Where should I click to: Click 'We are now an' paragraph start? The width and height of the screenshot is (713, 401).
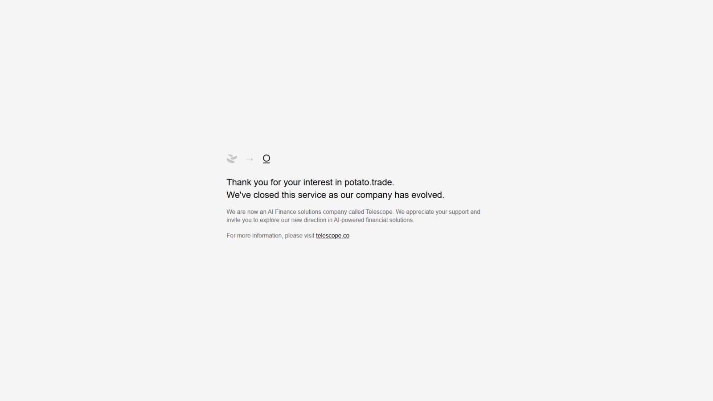click(246, 212)
